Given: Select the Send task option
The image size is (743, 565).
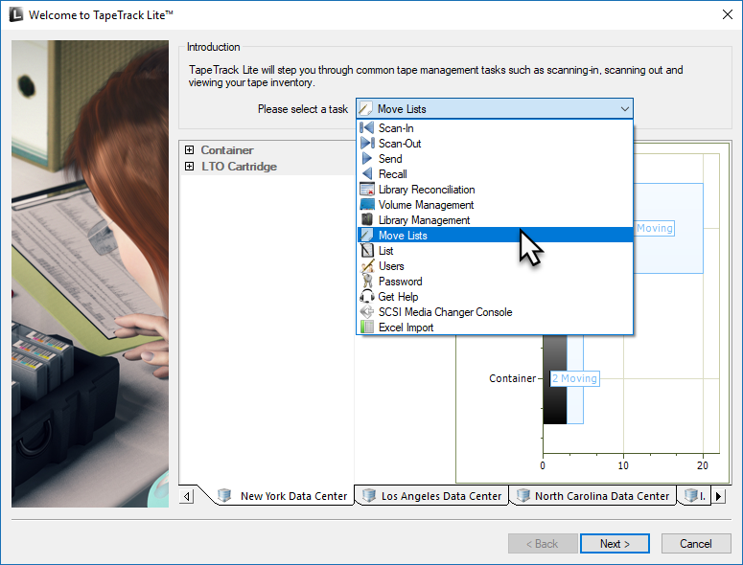Looking at the screenshot, I should pos(495,159).
